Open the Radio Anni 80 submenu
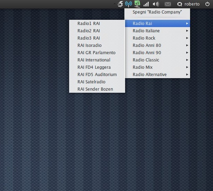Viewport: 213px width, 191px height. pyautogui.click(x=157, y=45)
